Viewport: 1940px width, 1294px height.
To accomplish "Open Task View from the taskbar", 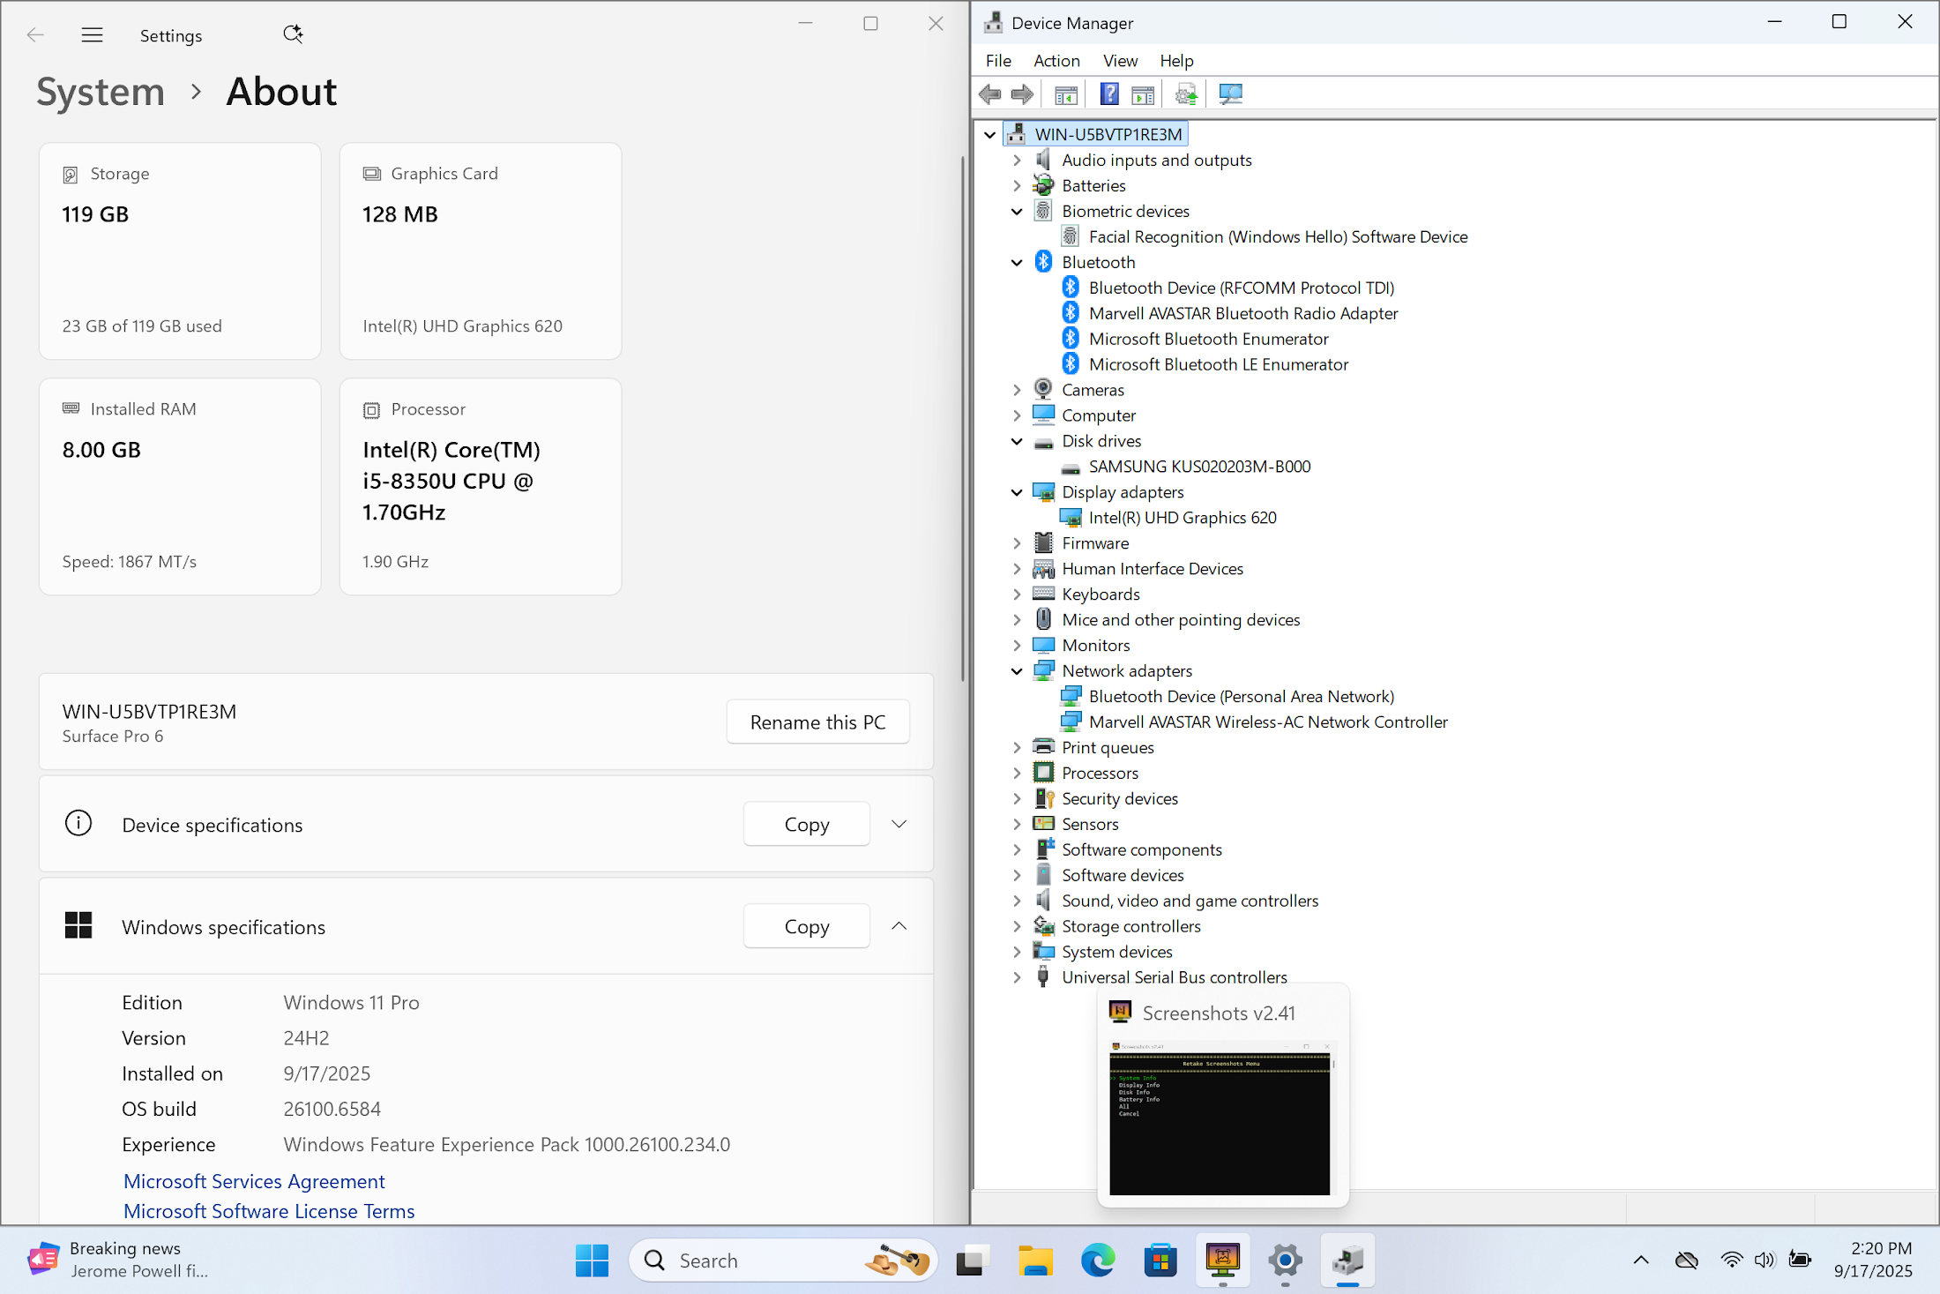I will (972, 1260).
